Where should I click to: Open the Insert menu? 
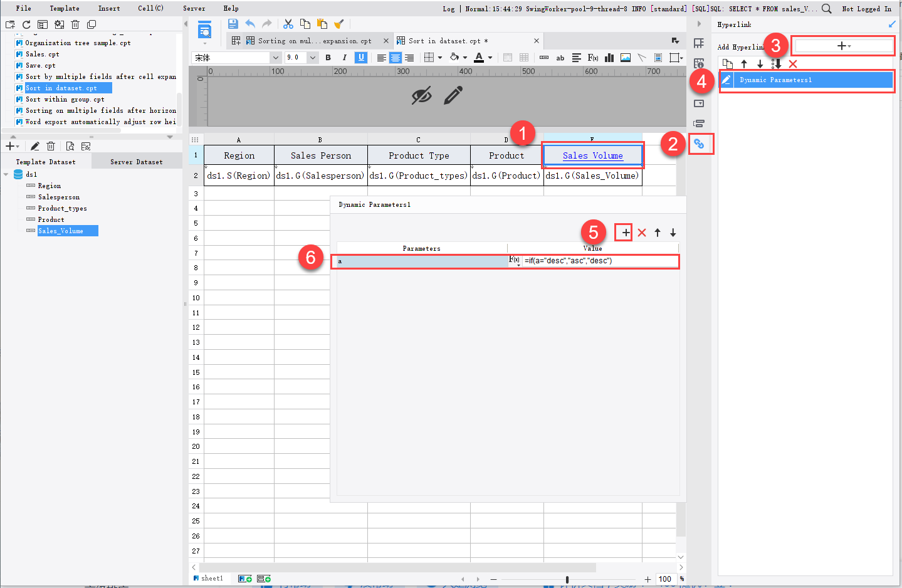109,9
